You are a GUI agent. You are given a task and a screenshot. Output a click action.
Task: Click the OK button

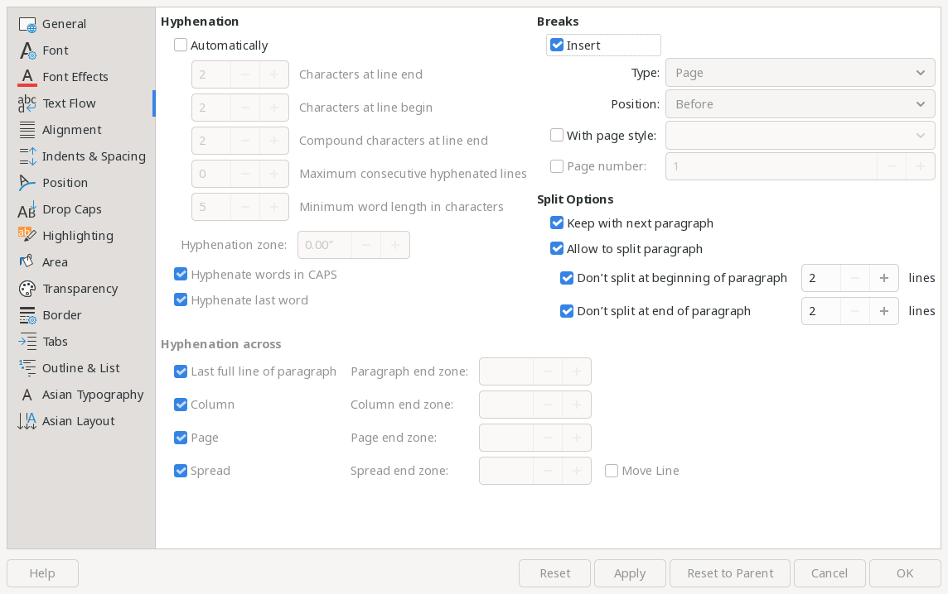[905, 573]
